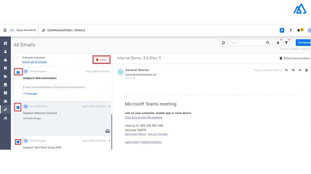Click the blue quick-add plus icon
The image size is (311, 174).
[x=282, y=30]
